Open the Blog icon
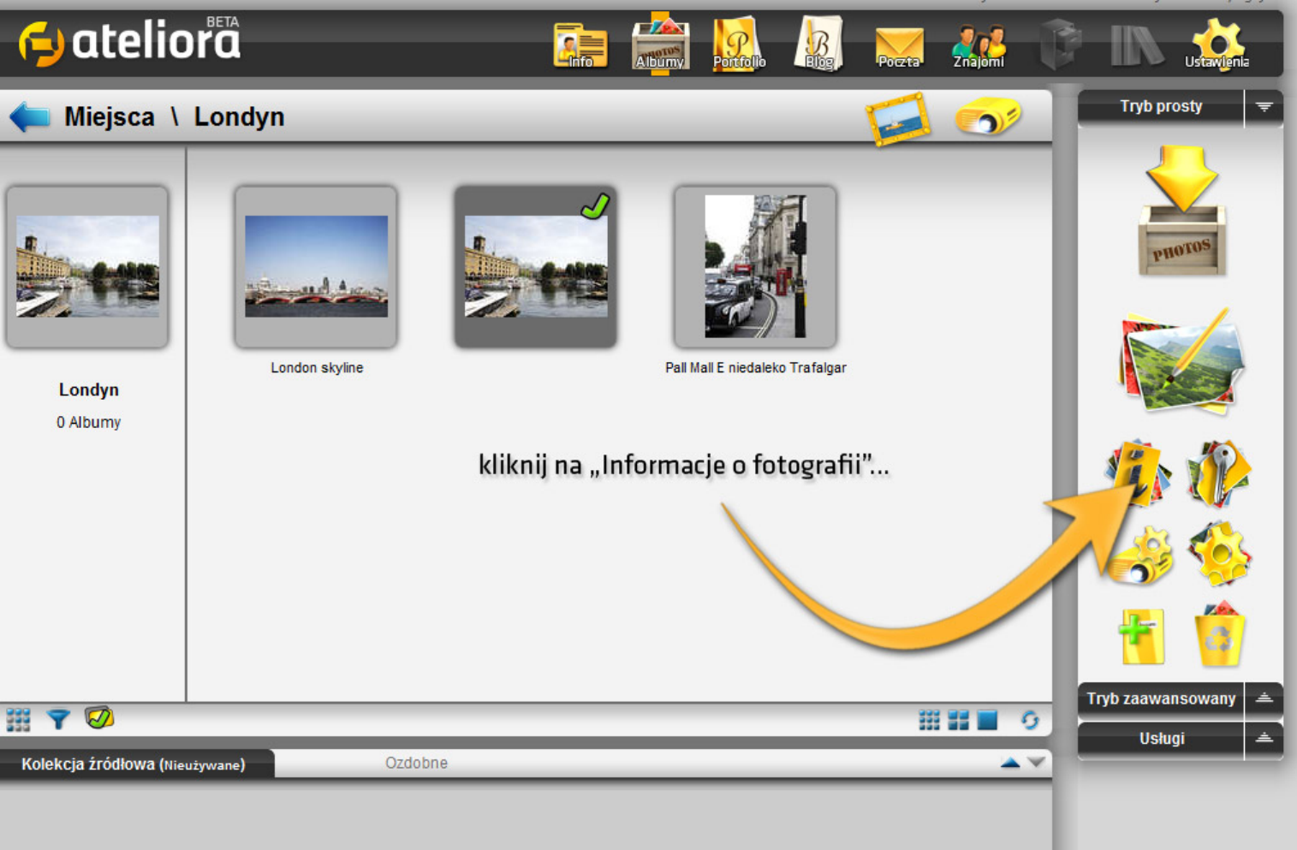 click(x=819, y=44)
